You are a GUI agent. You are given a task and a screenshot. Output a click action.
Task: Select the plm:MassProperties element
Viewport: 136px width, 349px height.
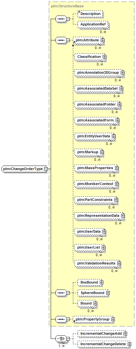(x=96, y=168)
